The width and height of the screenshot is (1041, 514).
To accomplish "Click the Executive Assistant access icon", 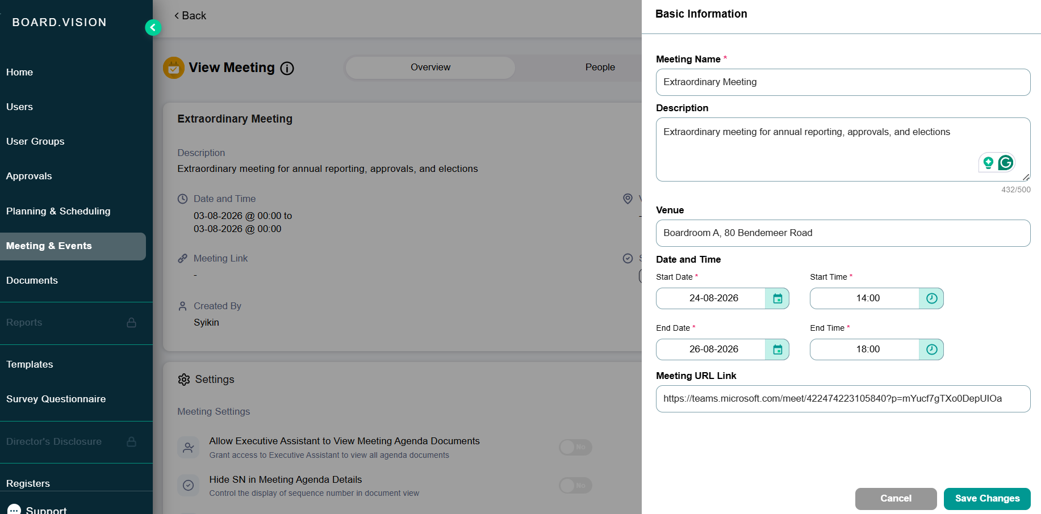I will [188, 448].
